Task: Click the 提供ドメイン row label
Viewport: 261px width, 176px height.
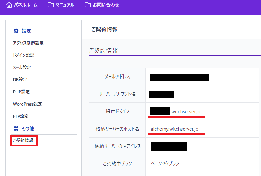Action: tap(117, 111)
